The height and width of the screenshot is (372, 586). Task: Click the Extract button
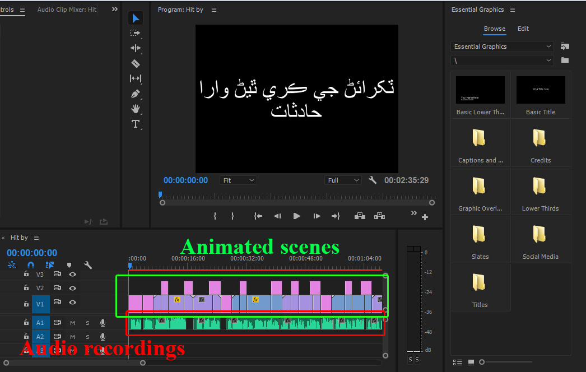(x=379, y=216)
